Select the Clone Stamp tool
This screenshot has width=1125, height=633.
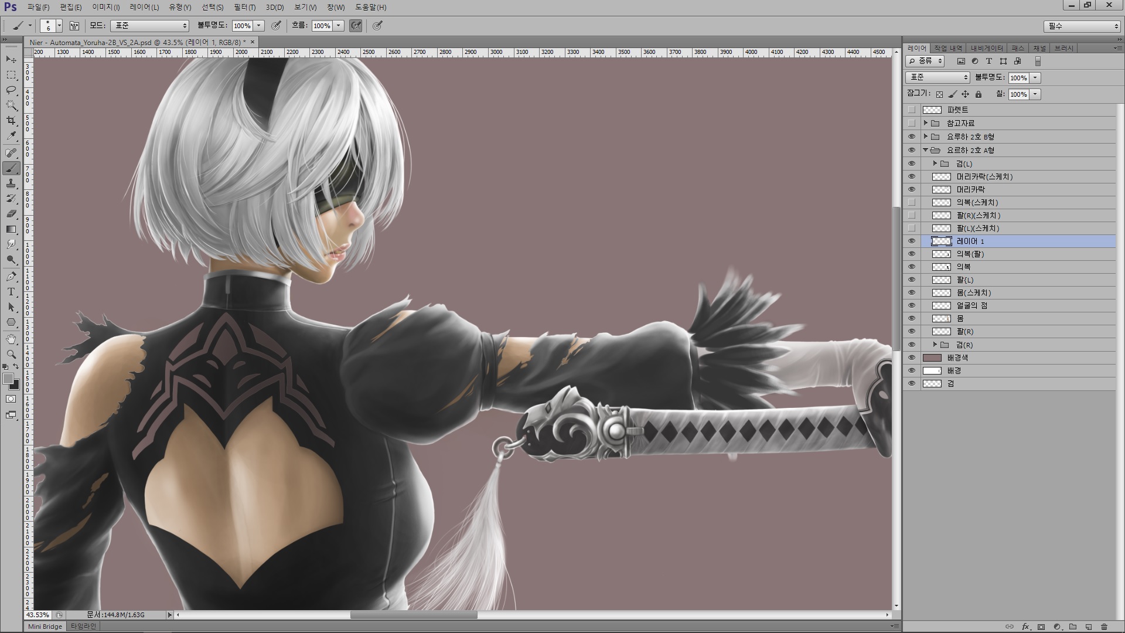pyautogui.click(x=11, y=183)
